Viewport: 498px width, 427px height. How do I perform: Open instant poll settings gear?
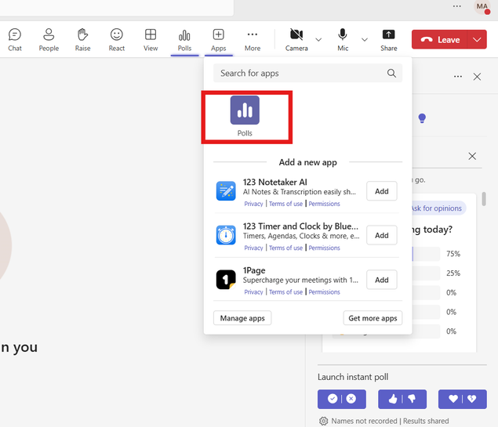tap(323, 421)
